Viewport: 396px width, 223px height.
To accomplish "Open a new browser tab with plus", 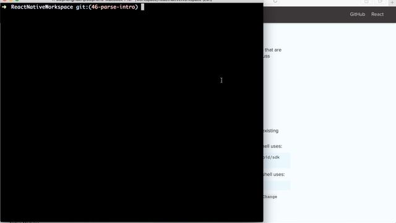I will point(392,2).
